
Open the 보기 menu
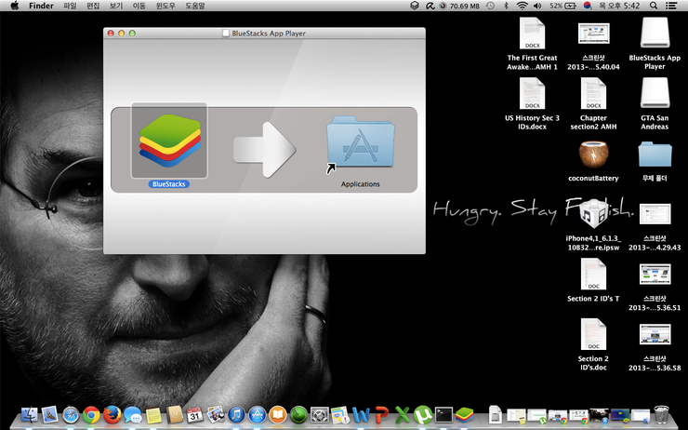coord(116,6)
